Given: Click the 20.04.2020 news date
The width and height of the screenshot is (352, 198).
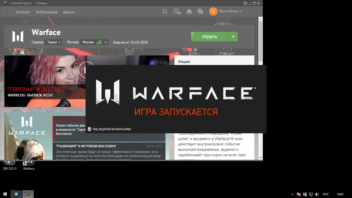Looking at the screenshot, I should coord(154,146).
